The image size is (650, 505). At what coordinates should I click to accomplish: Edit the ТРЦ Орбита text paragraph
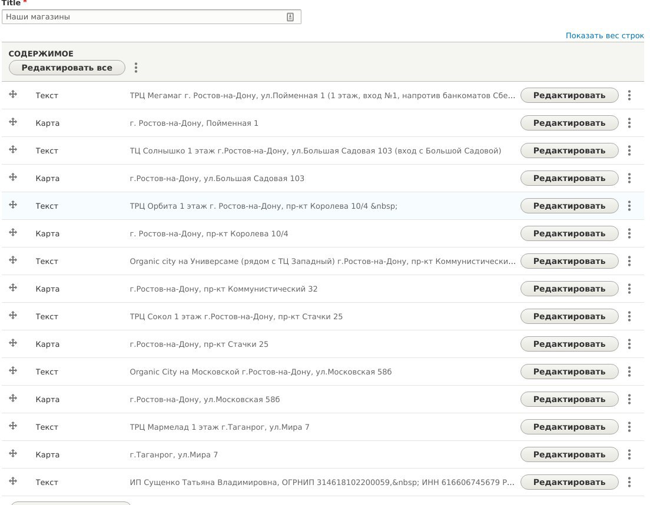(x=569, y=206)
